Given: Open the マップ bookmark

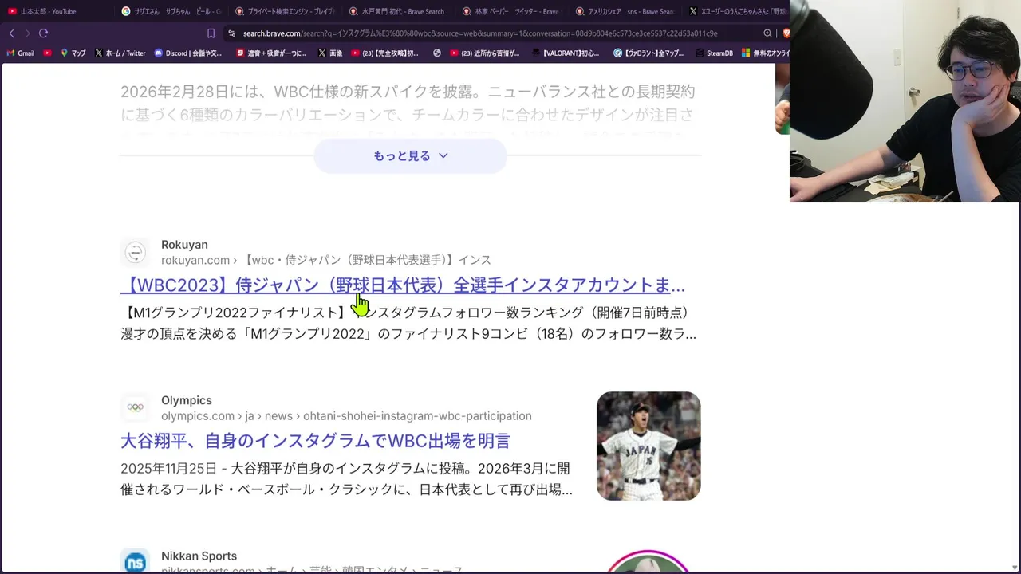Looking at the screenshot, I should coord(73,53).
